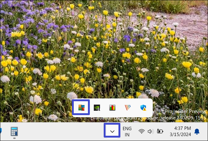Image resolution: width=208 pixels, height=141 pixels.
Task: Click the striped orange-teal tray icon
Action: [128, 108]
